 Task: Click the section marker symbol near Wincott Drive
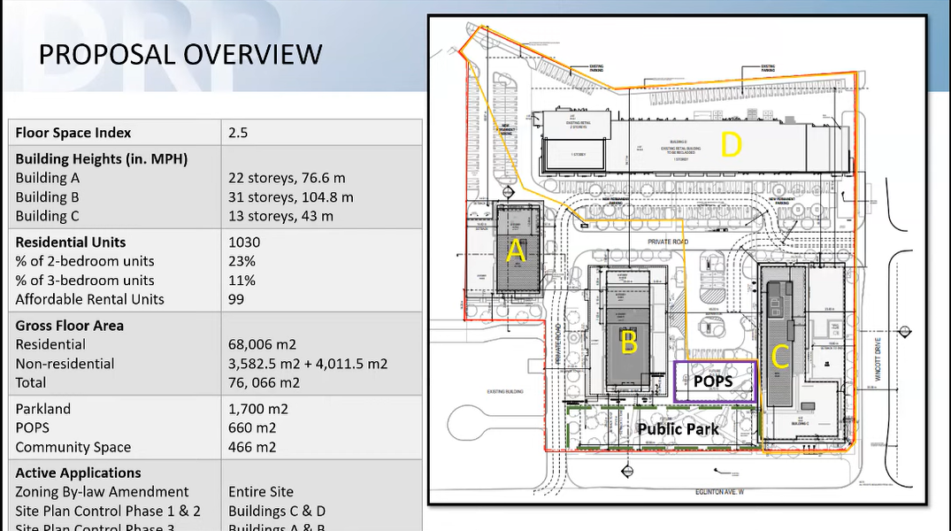(x=904, y=331)
